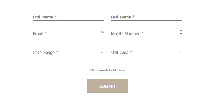Select the Mobile Number input field

[x=147, y=33]
